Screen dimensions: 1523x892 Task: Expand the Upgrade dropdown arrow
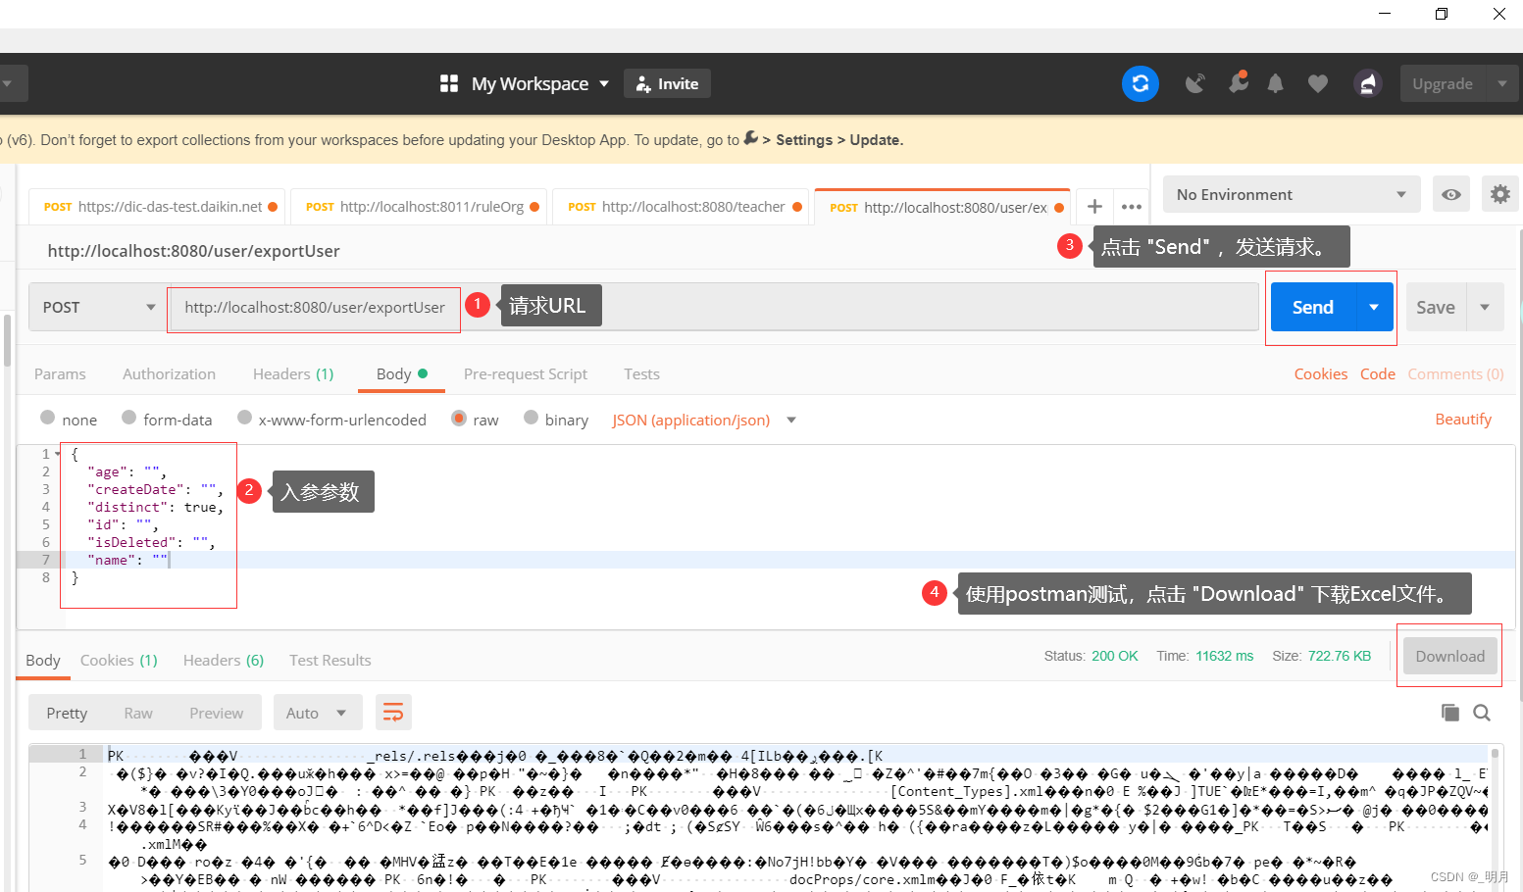(1502, 83)
